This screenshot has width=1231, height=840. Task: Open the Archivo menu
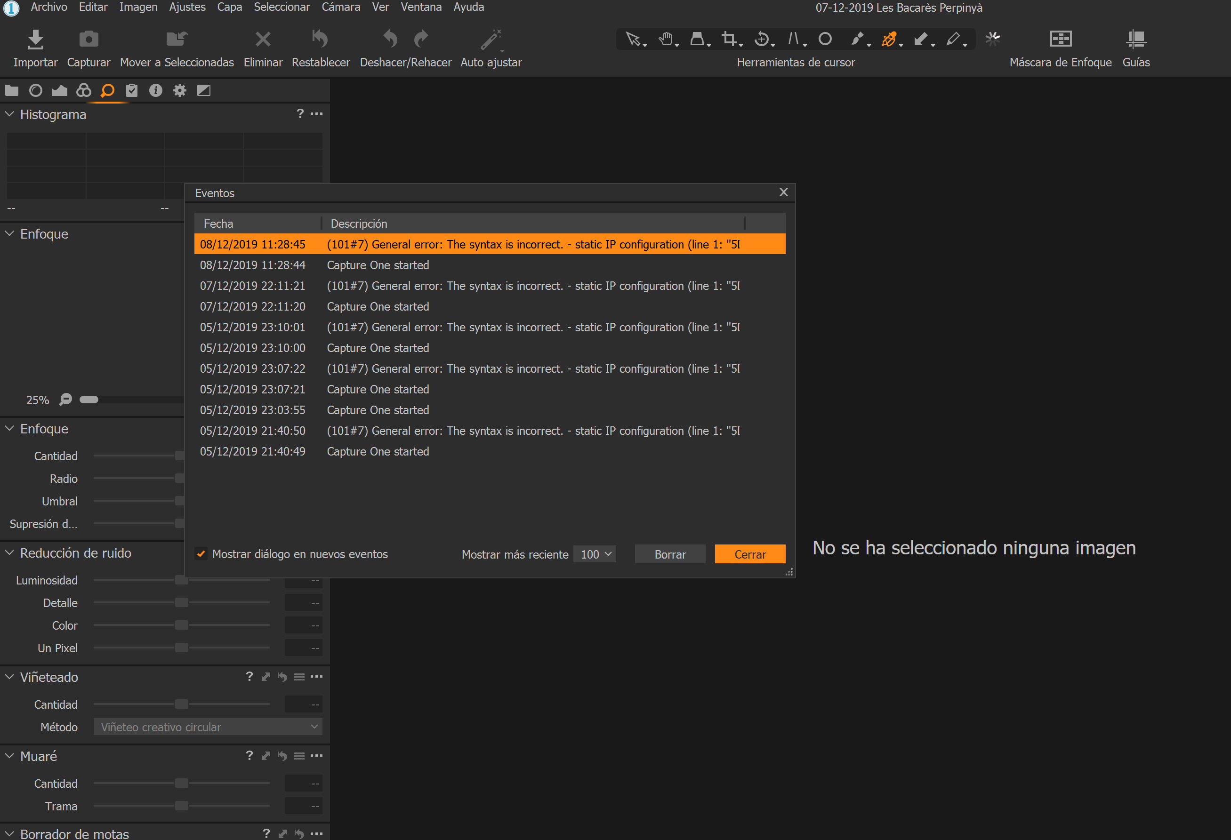coord(49,8)
